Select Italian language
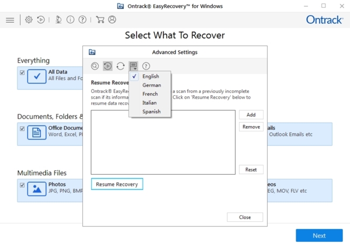350x247 pixels. click(x=150, y=103)
